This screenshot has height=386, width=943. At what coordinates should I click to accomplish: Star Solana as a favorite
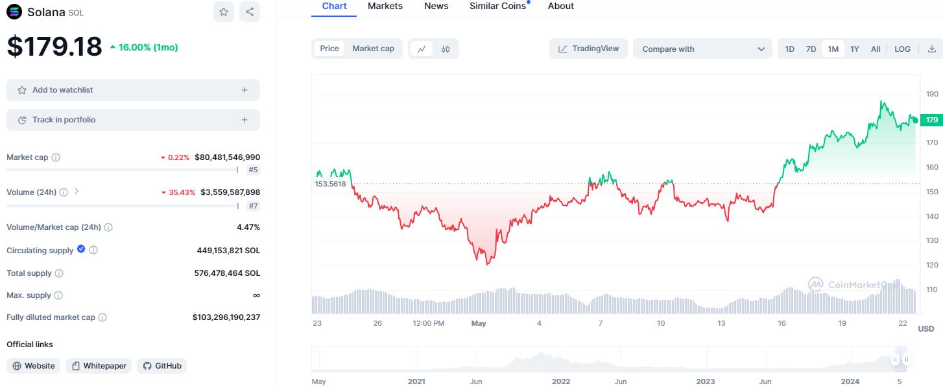[224, 12]
